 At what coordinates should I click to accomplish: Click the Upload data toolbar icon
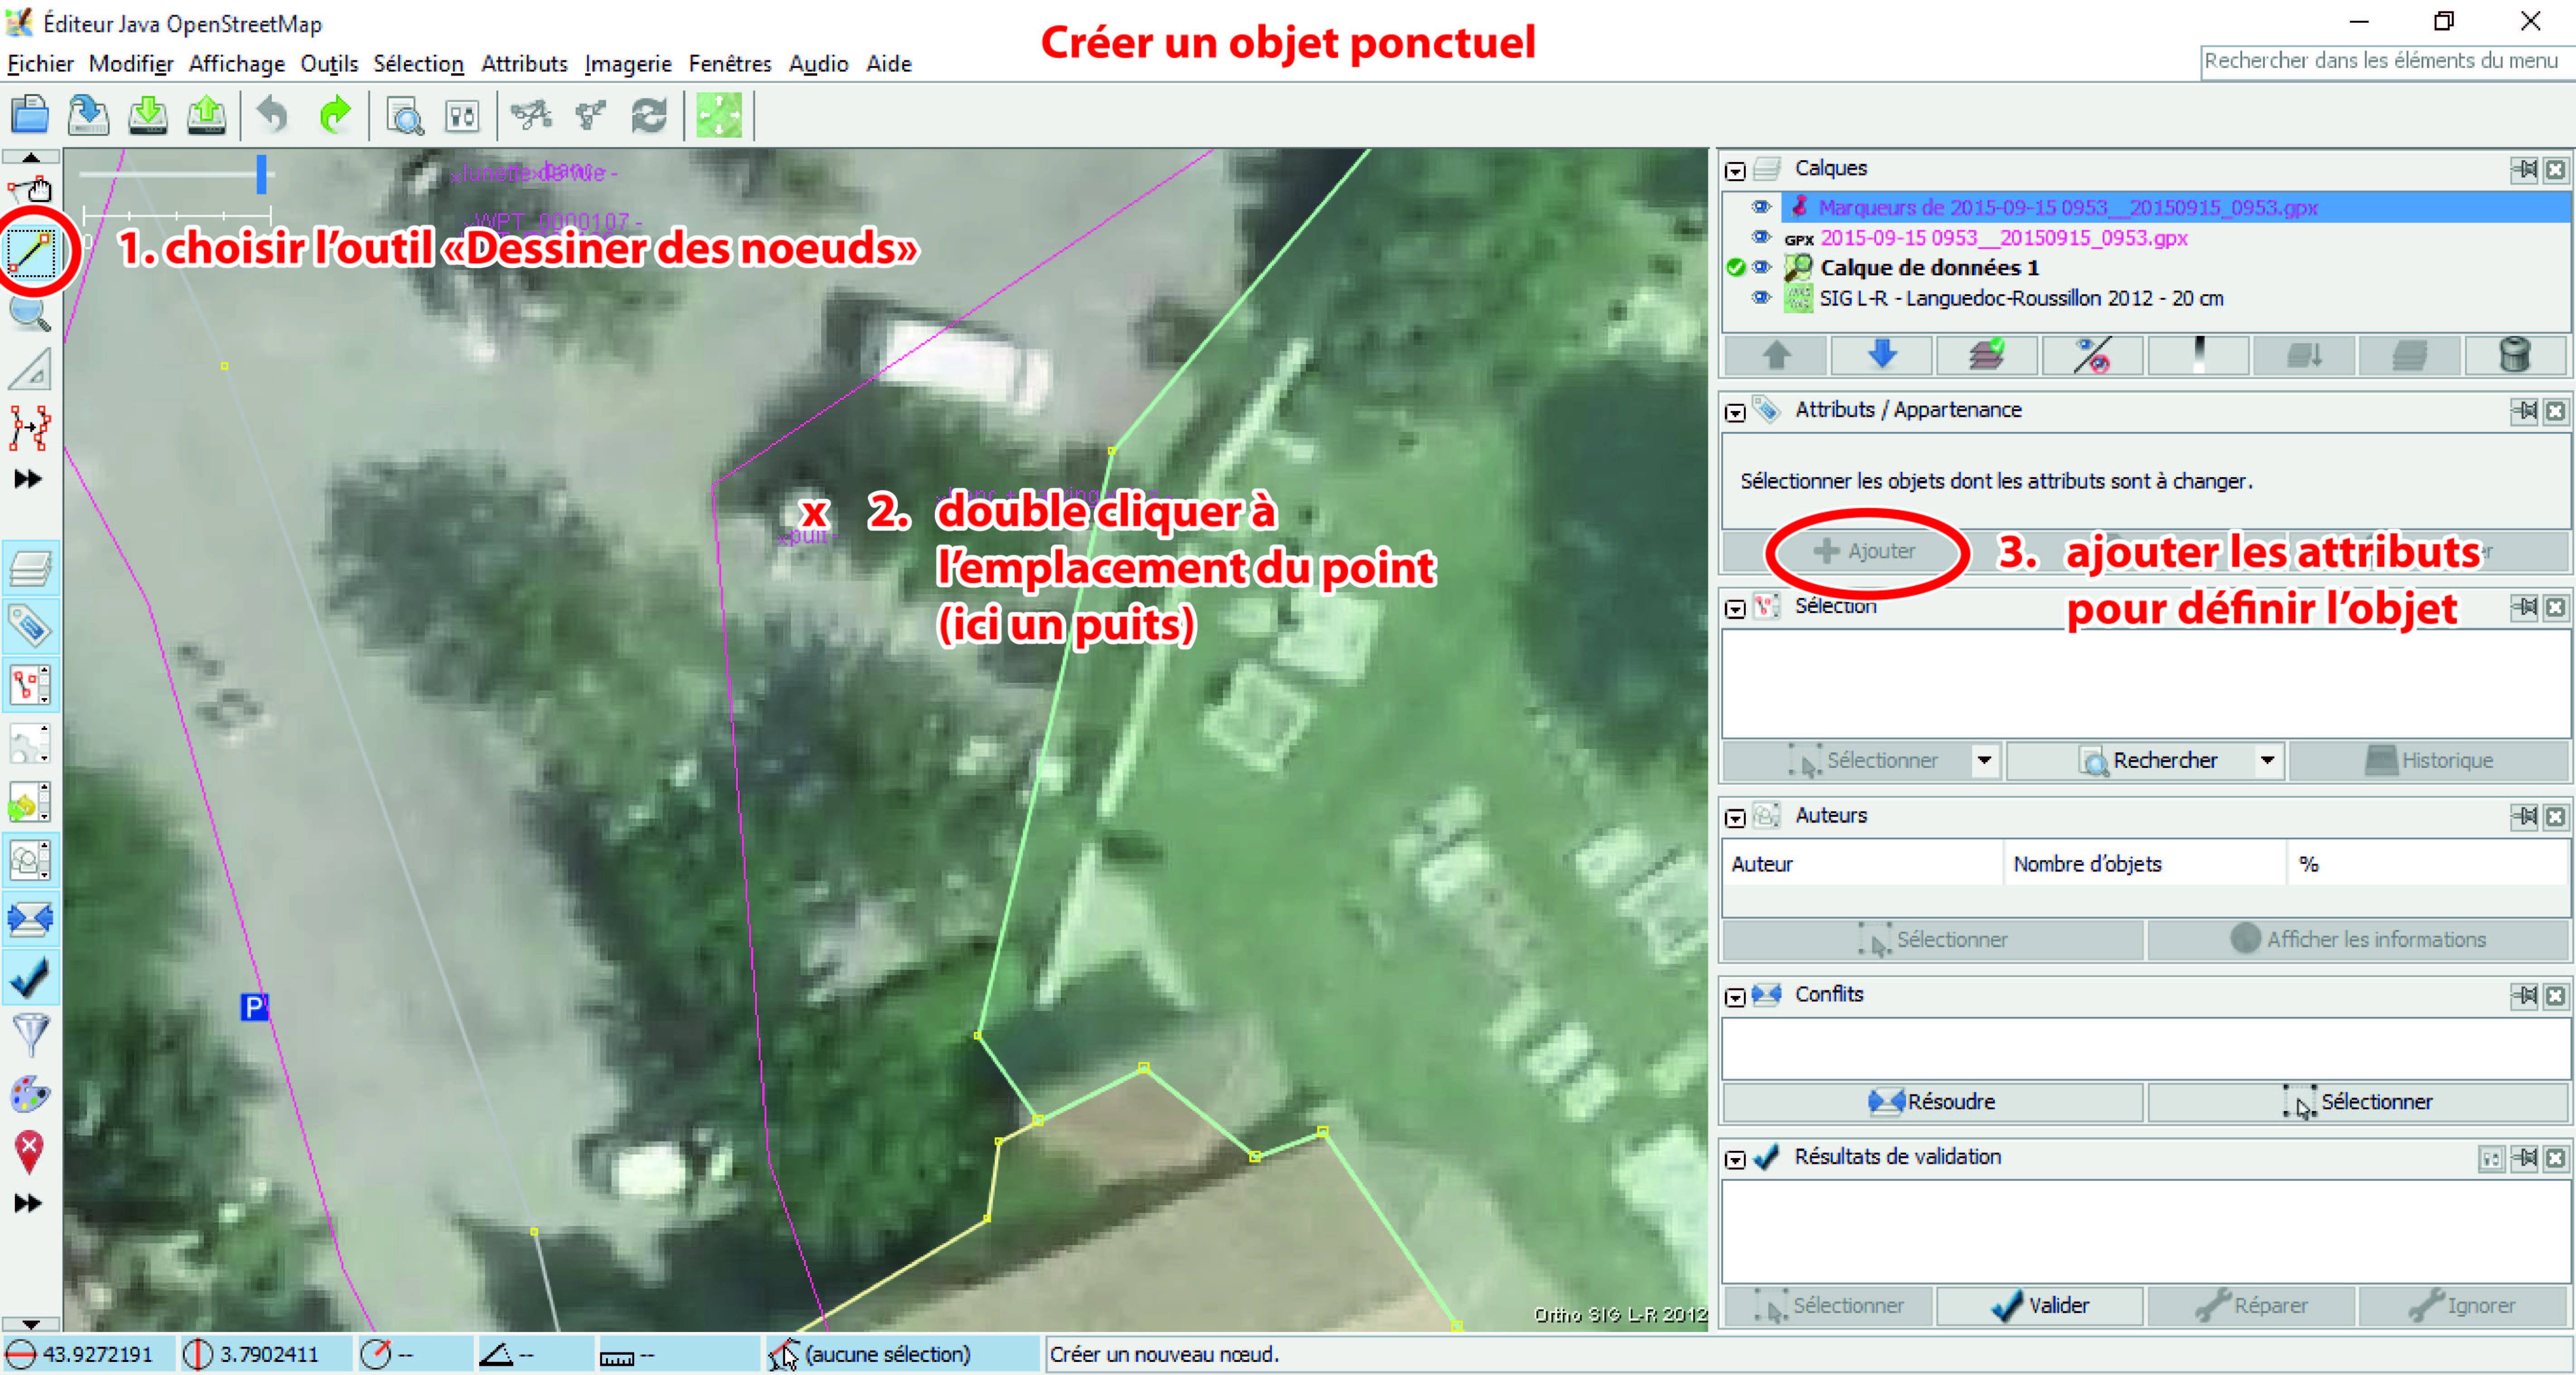pyautogui.click(x=206, y=116)
